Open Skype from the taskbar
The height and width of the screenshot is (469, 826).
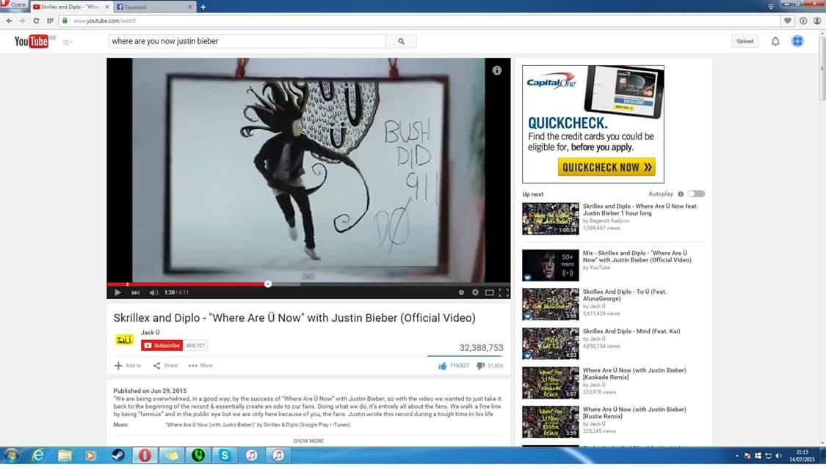225,455
